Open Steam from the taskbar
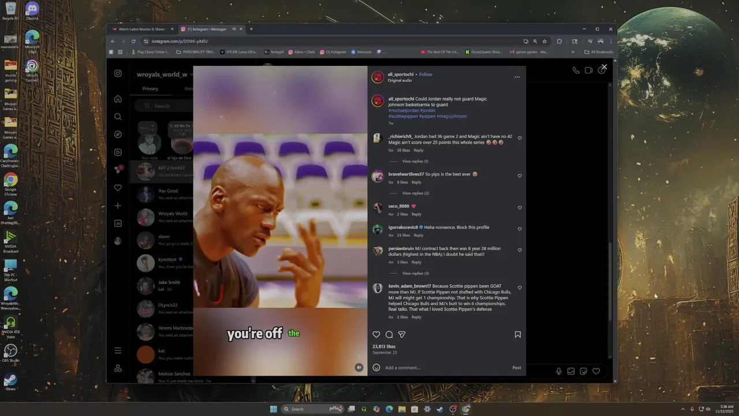This screenshot has width=739, height=416. [x=440, y=409]
